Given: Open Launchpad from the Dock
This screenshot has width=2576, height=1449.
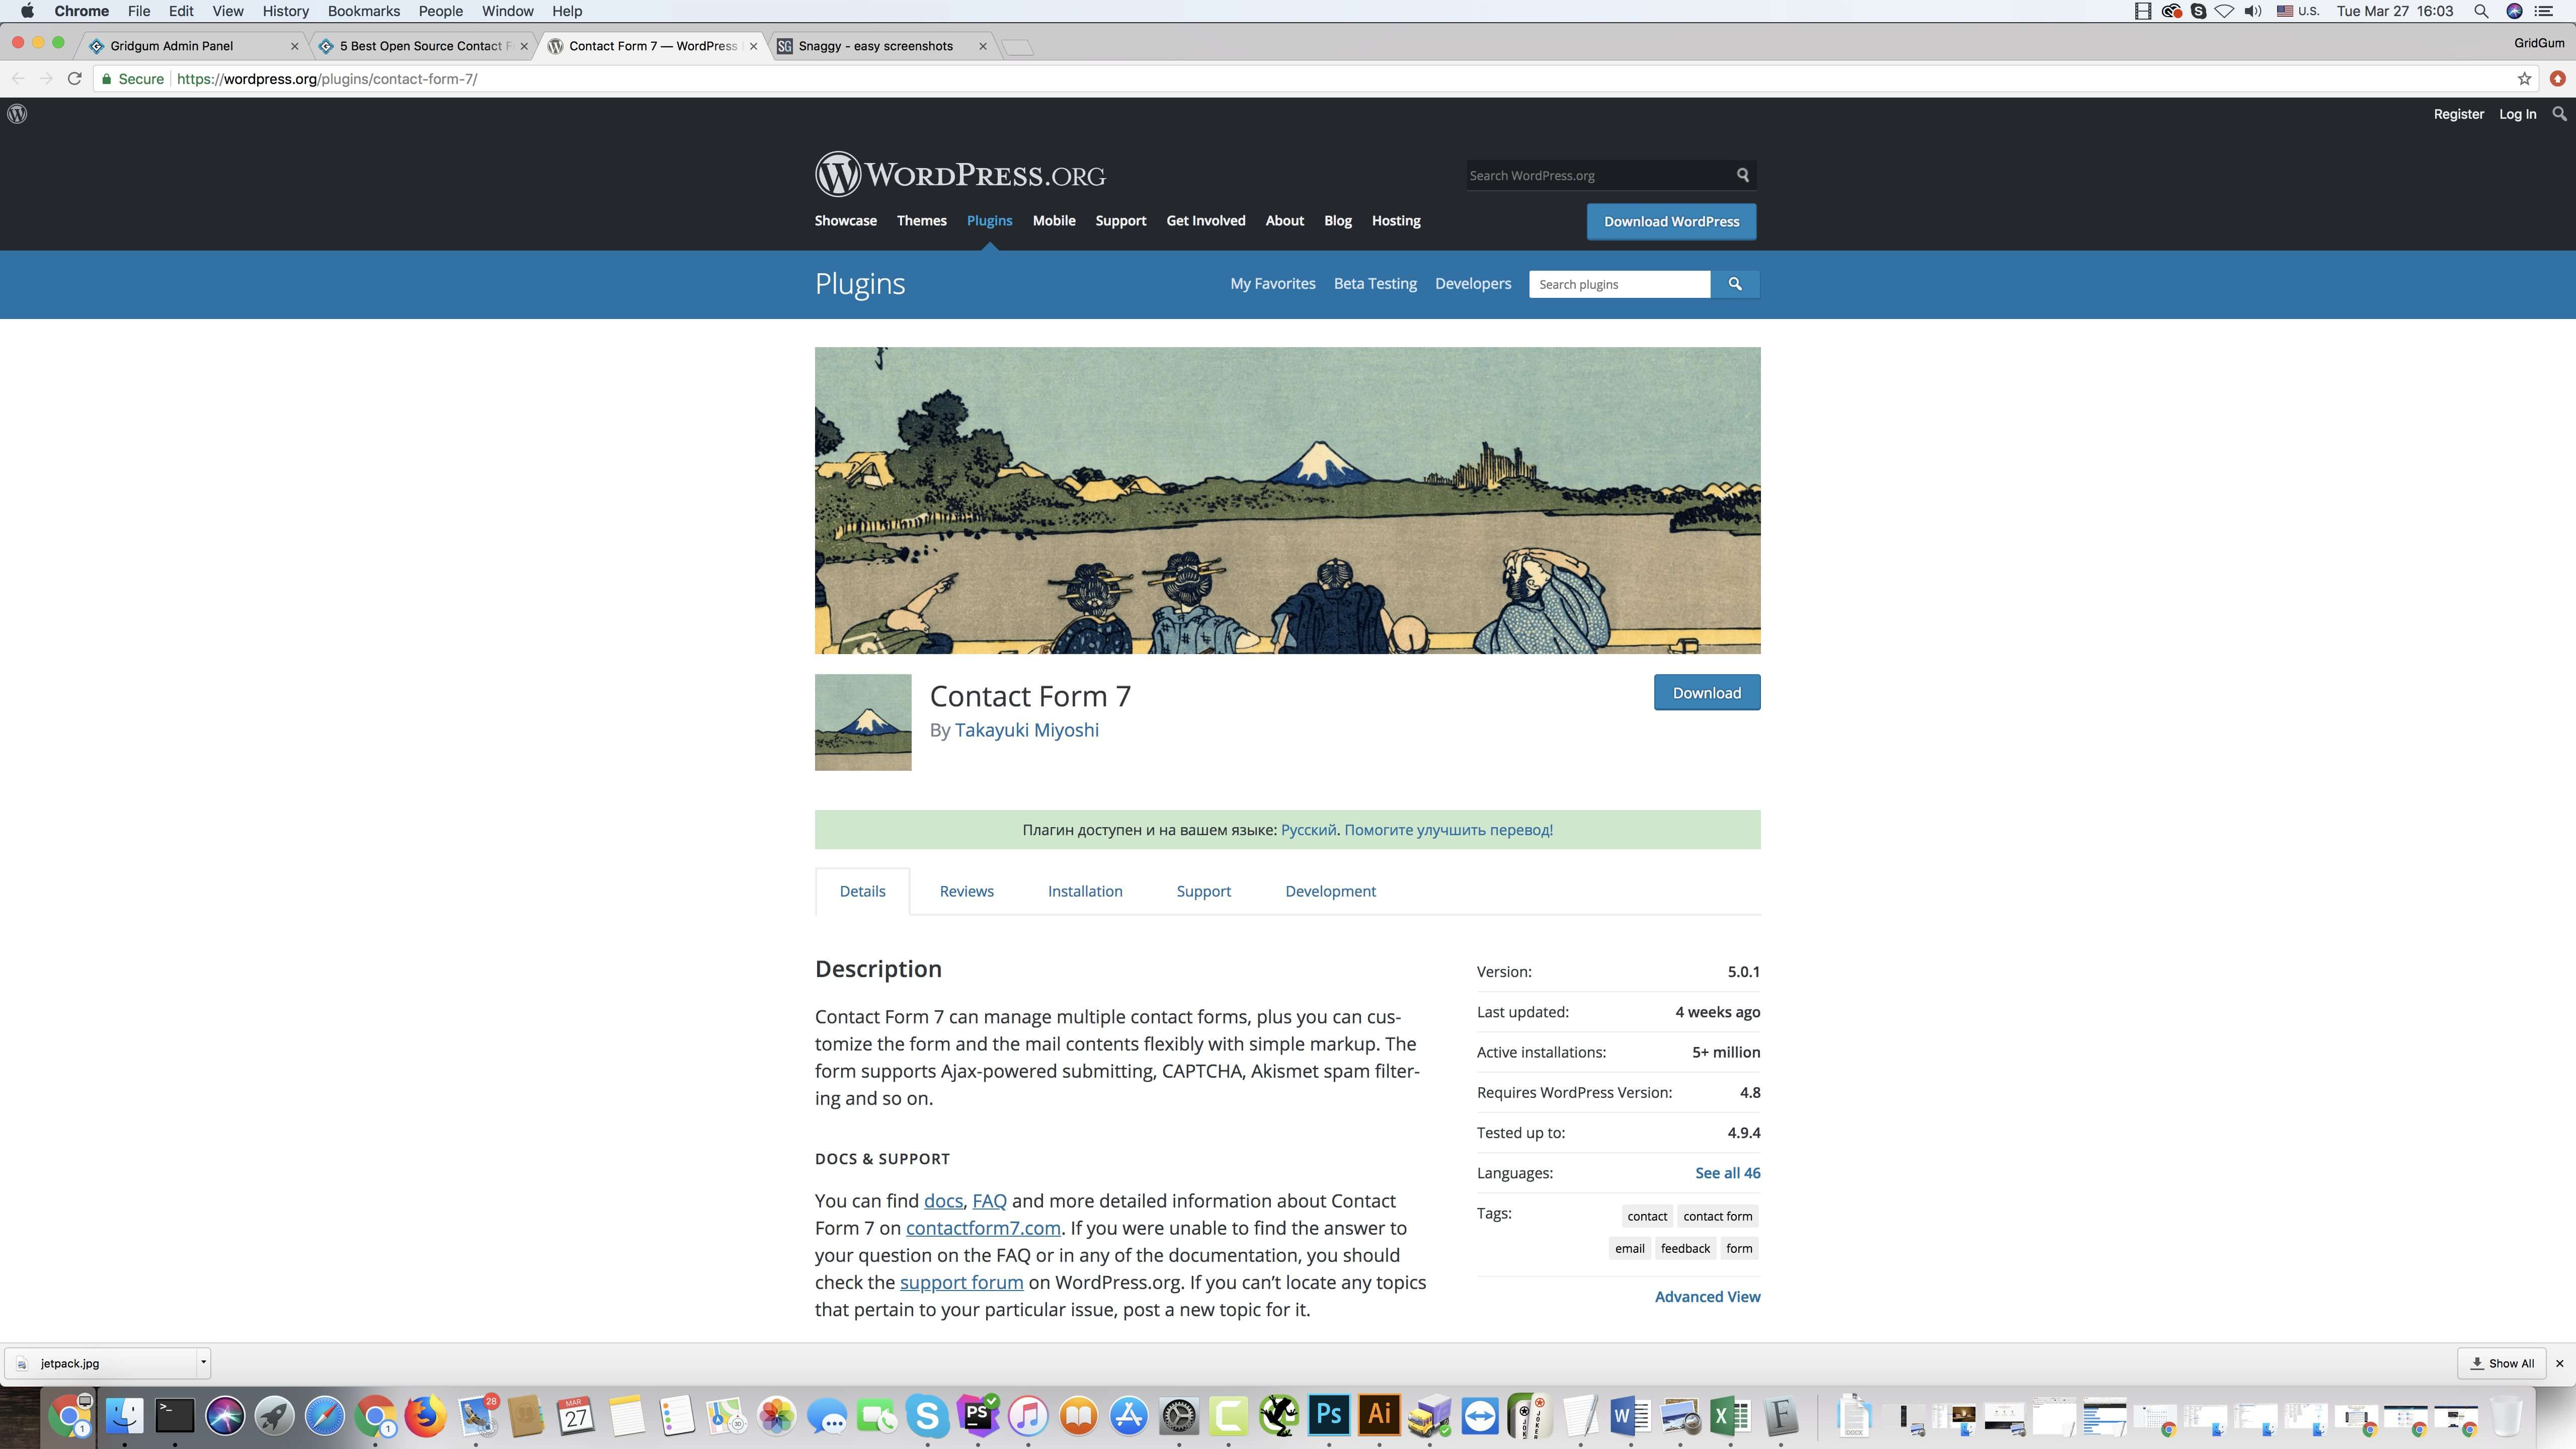Looking at the screenshot, I should (x=275, y=1416).
